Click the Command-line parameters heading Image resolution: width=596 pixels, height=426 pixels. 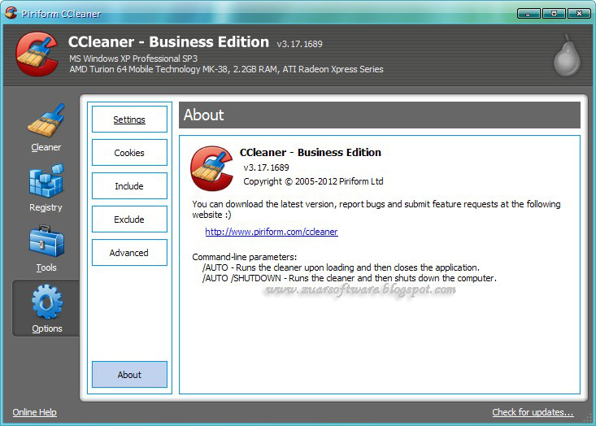point(245,257)
